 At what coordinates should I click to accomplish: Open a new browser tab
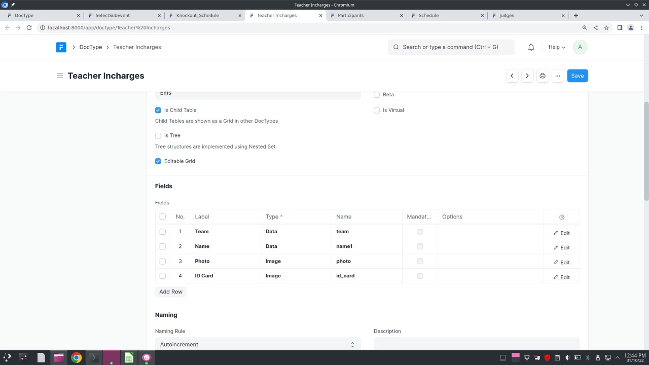tap(575, 15)
